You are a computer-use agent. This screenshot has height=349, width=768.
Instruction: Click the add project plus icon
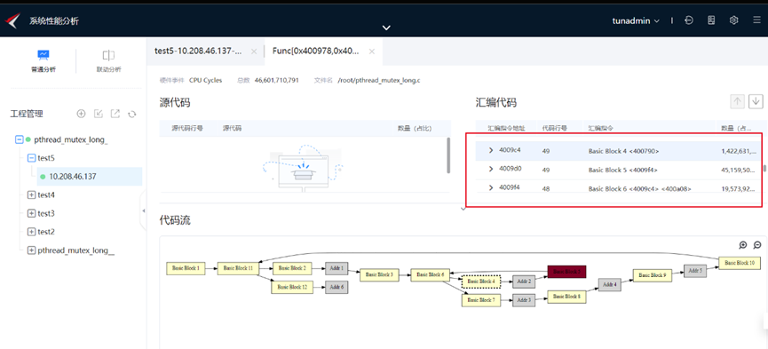pos(82,114)
